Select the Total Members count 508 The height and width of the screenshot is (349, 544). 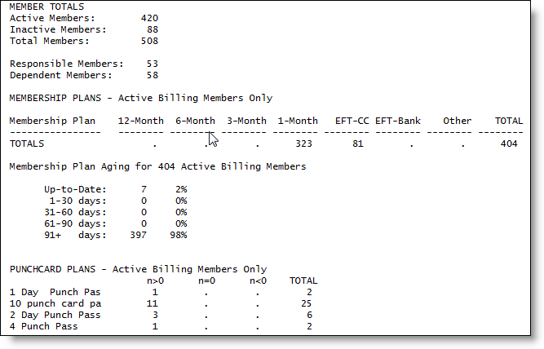coord(149,40)
